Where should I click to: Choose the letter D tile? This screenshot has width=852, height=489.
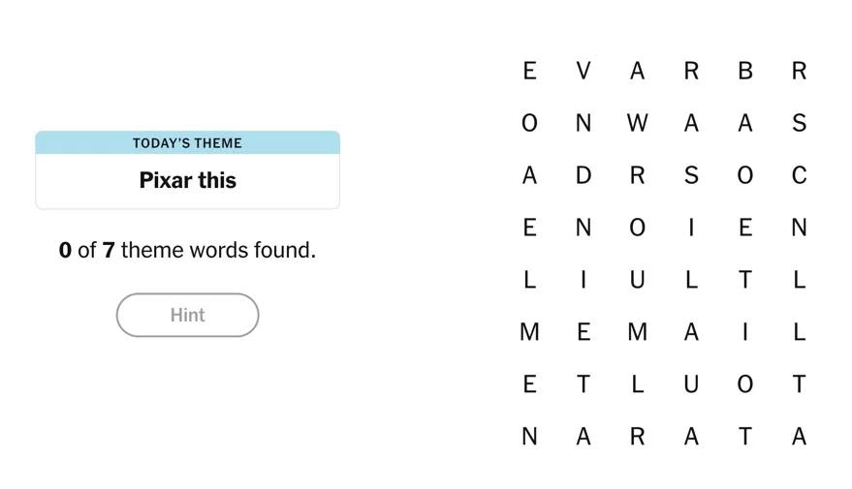click(x=583, y=175)
